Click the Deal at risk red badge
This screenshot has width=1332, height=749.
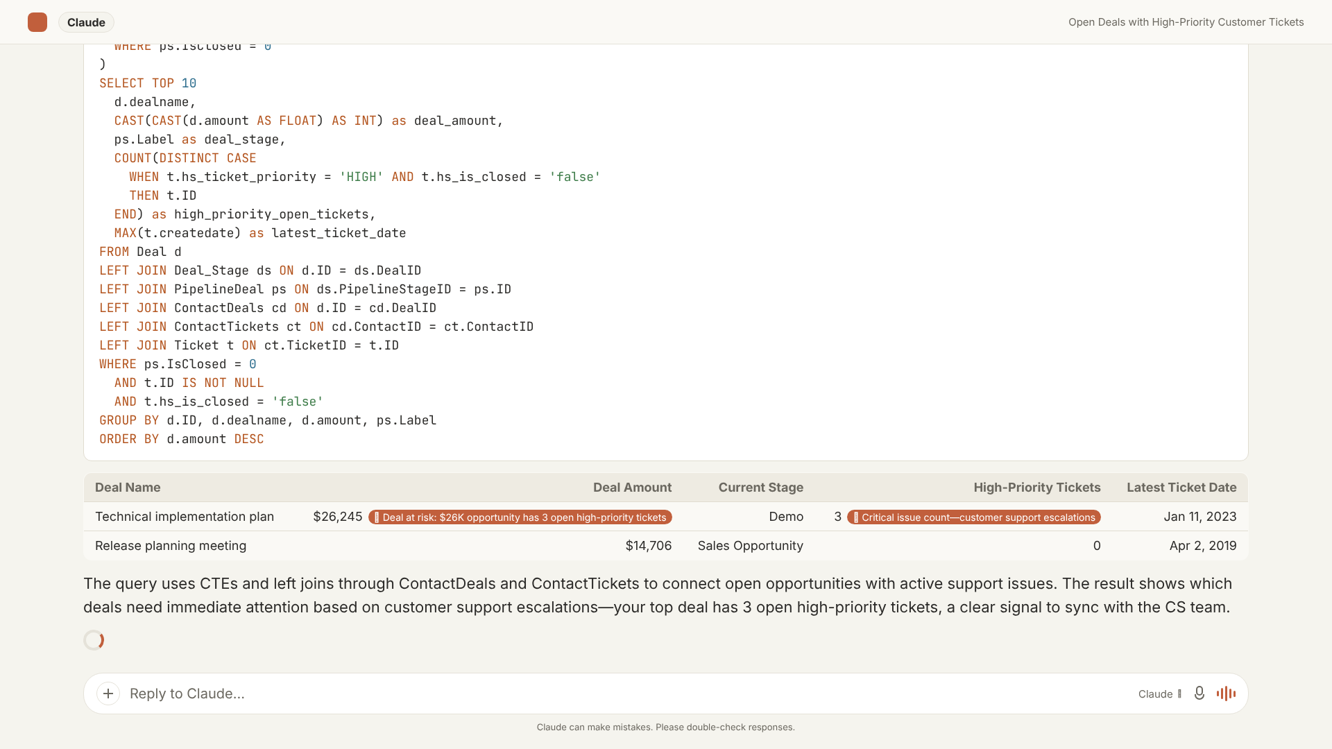pos(520,517)
